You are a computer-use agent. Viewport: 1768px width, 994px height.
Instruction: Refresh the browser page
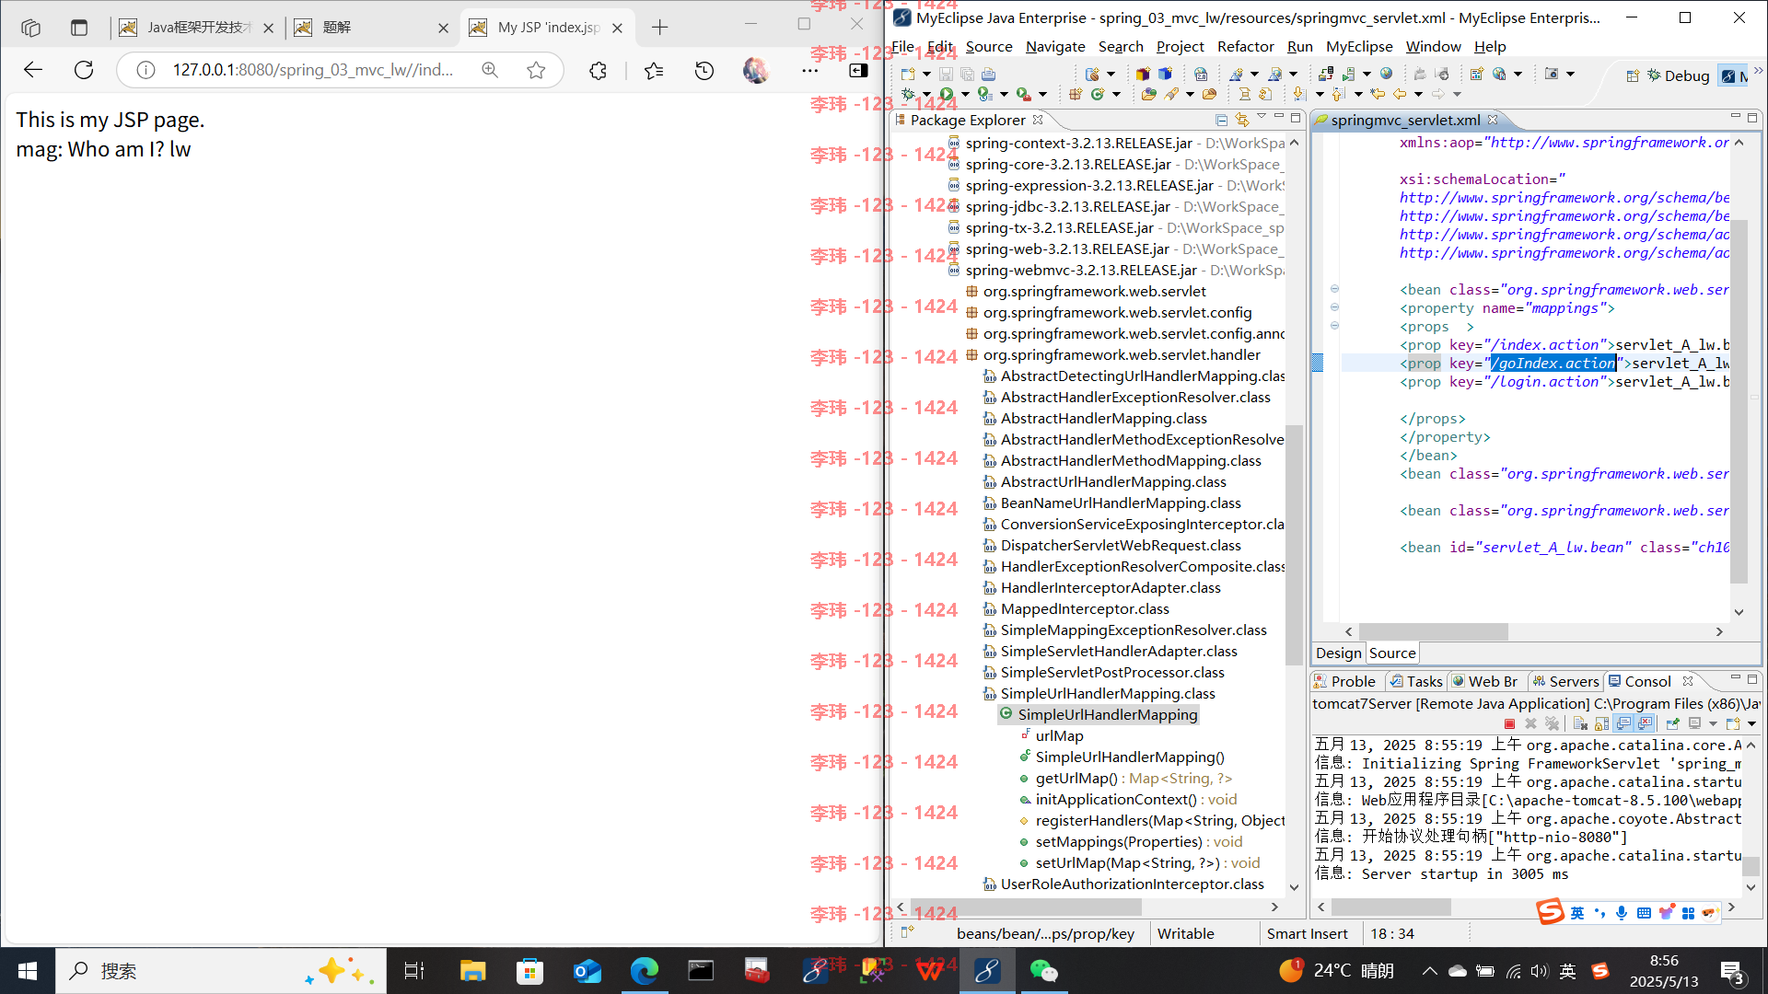click(84, 70)
